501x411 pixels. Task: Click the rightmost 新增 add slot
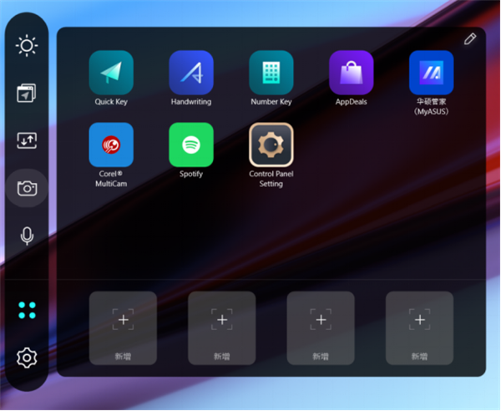pyautogui.click(x=418, y=327)
